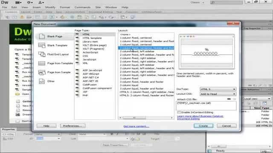This screenshot has height=153, width=273.
Task: Open the Window menu
Action: (111, 7)
